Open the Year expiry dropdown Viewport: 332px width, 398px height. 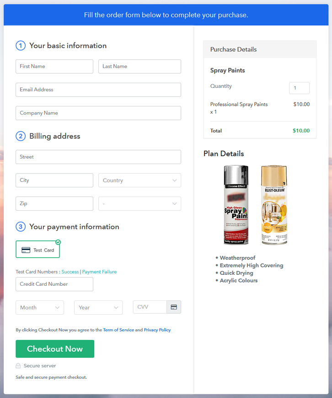click(98, 308)
